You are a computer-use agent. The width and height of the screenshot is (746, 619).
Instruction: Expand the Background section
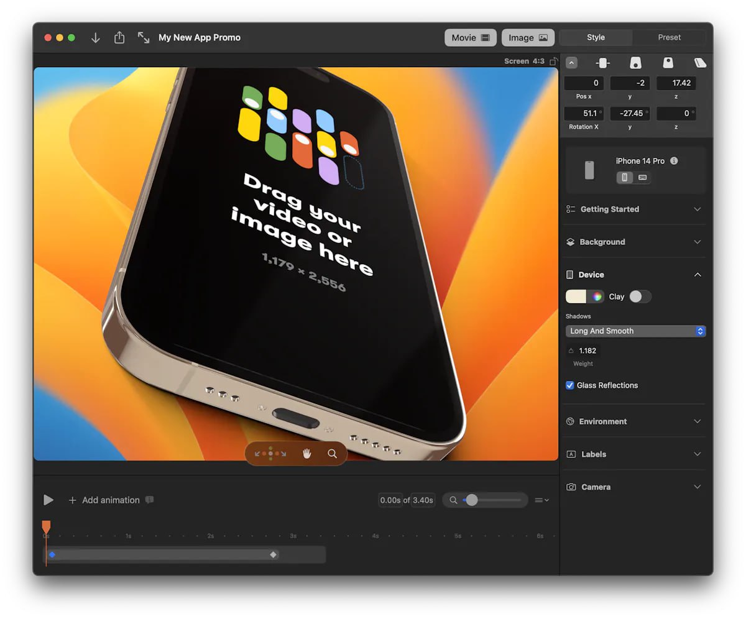click(x=634, y=242)
